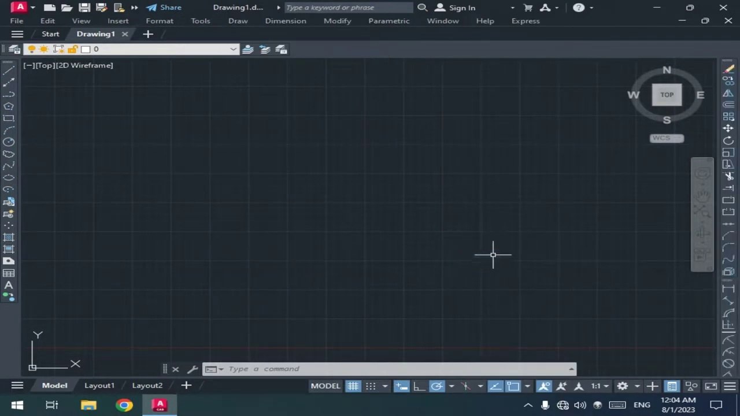Switch to the Layout1 tab
The image size is (740, 416).
click(x=99, y=385)
